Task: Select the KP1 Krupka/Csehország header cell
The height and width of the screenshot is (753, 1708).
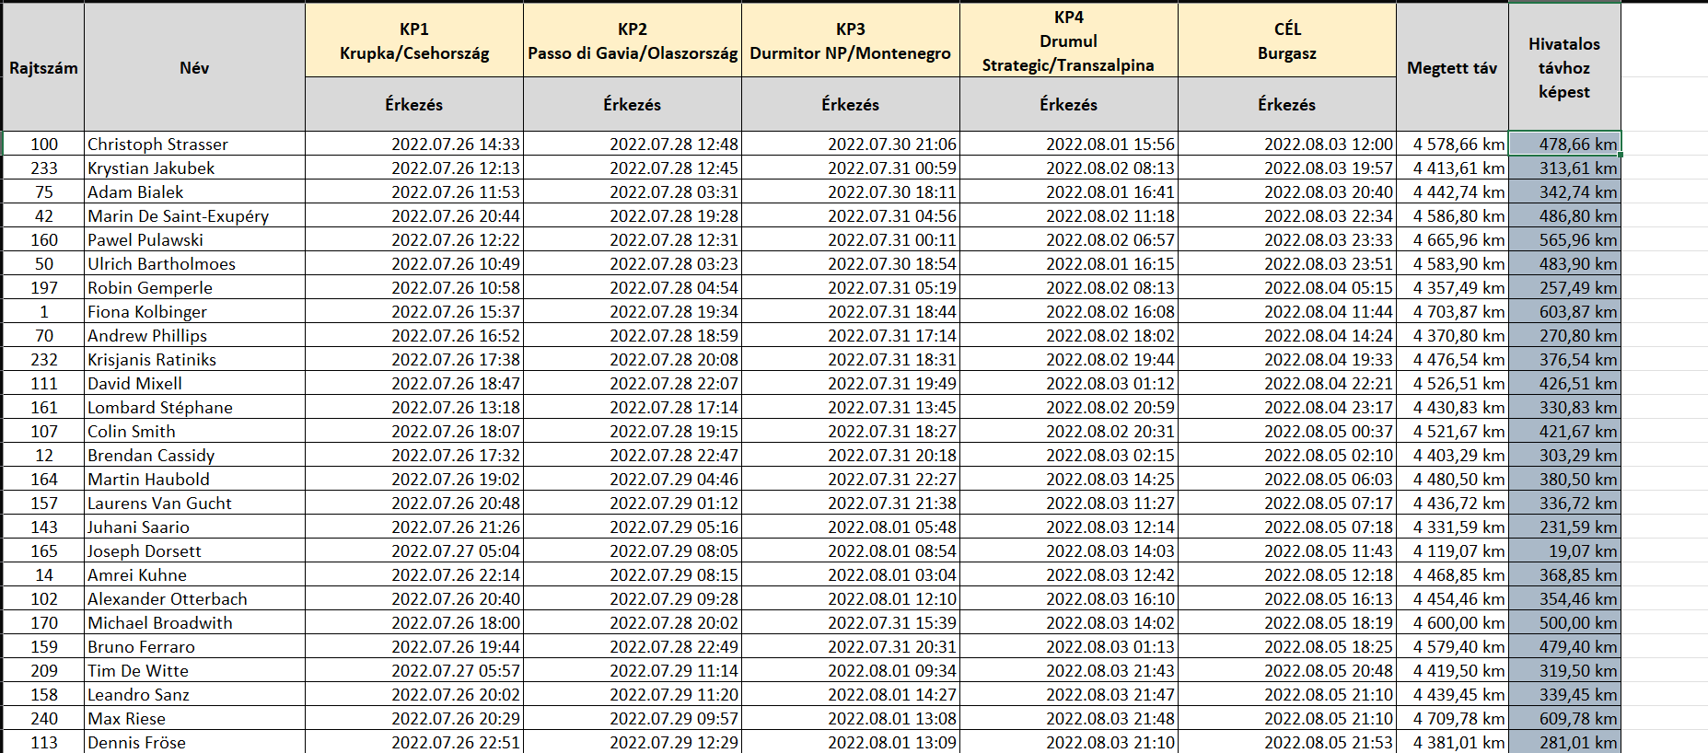Action: [x=414, y=41]
